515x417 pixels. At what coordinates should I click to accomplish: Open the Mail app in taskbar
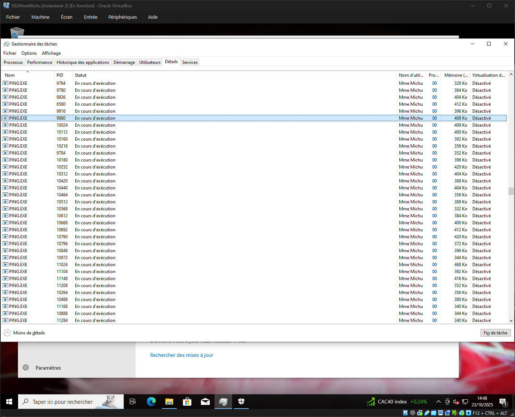tap(205, 402)
